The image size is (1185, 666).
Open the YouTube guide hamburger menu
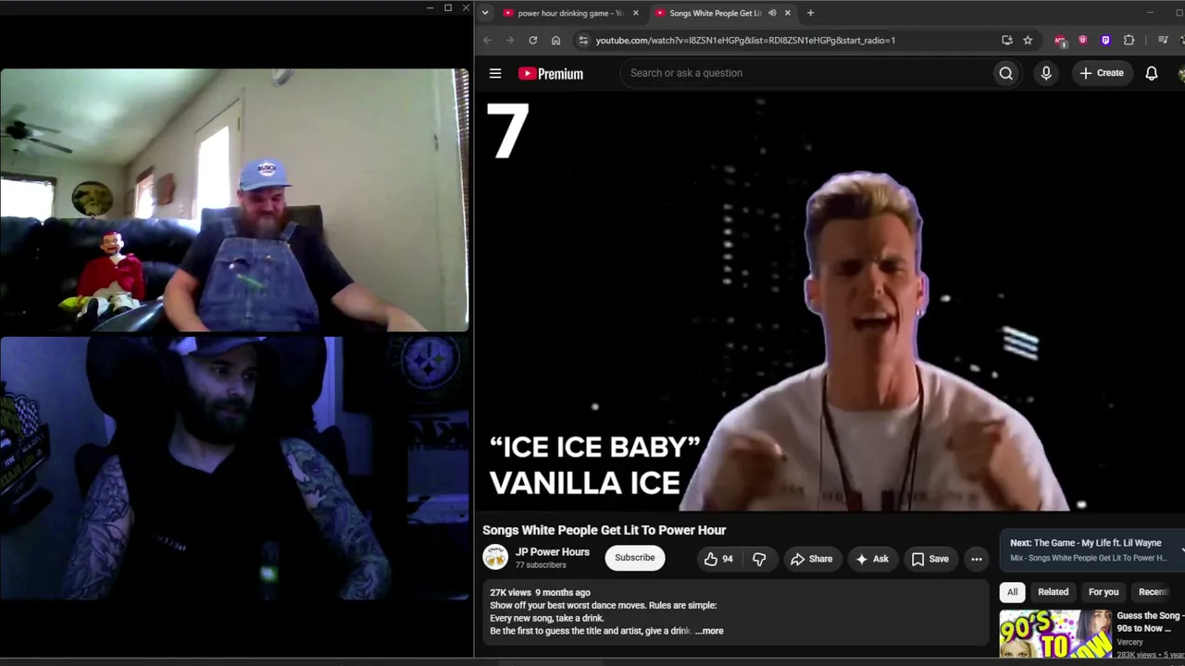click(x=495, y=73)
